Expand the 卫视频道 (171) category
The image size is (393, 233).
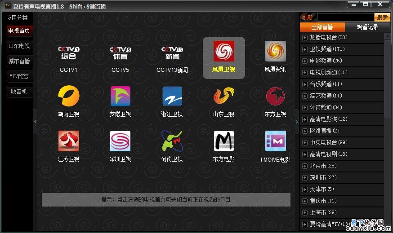304,49
